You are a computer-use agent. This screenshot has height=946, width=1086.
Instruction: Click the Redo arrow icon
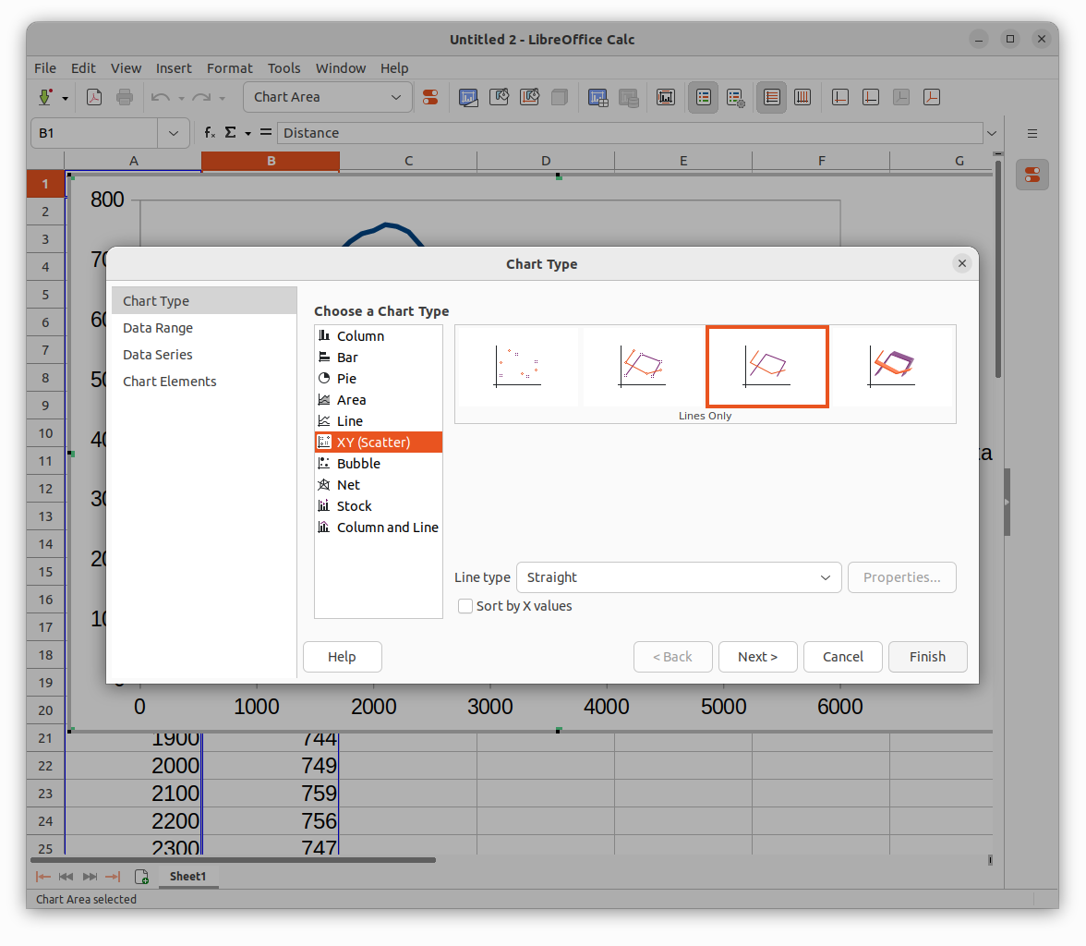[x=201, y=98]
